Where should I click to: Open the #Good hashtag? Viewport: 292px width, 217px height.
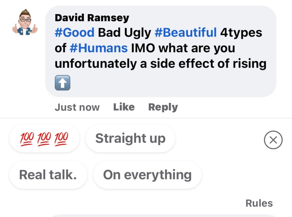click(74, 33)
